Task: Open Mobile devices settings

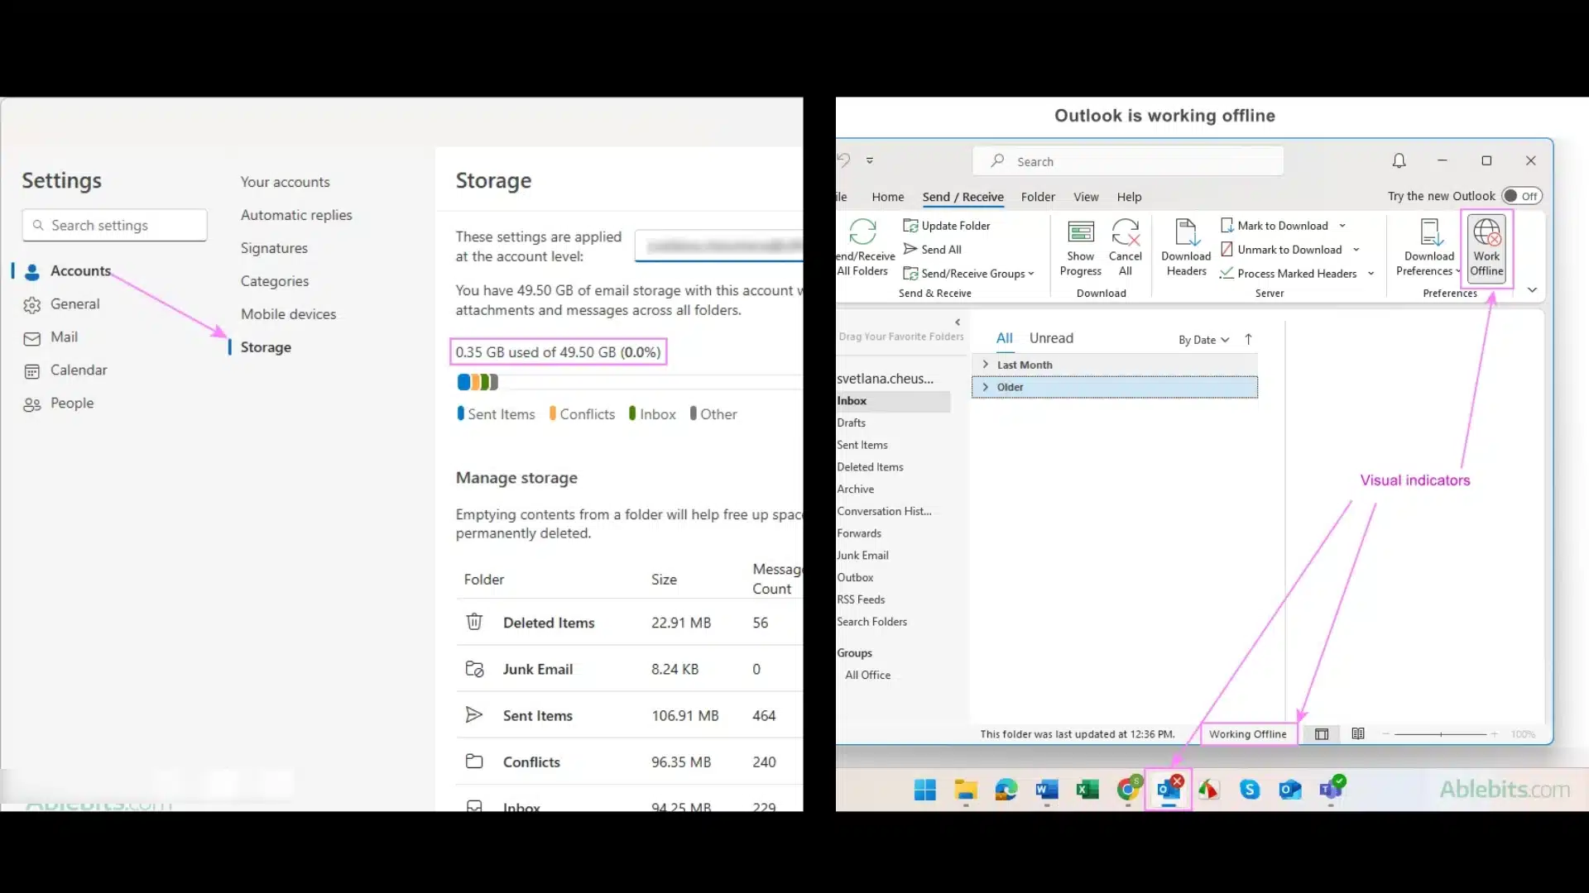Action: pos(288,314)
